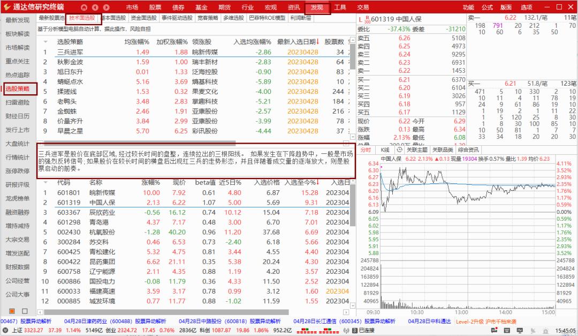Click the 选股策略 column filter triangle
The height and width of the screenshot is (336, 578).
pyautogui.click(x=45, y=42)
